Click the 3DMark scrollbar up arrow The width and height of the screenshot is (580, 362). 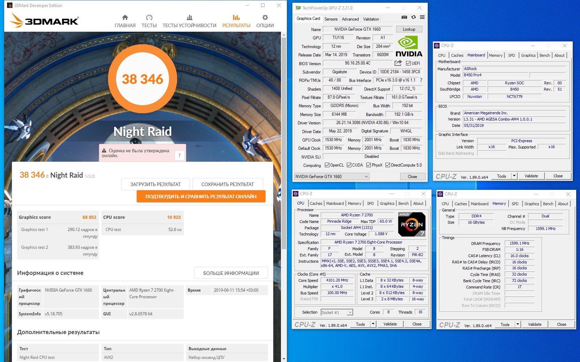pyautogui.click(x=284, y=34)
